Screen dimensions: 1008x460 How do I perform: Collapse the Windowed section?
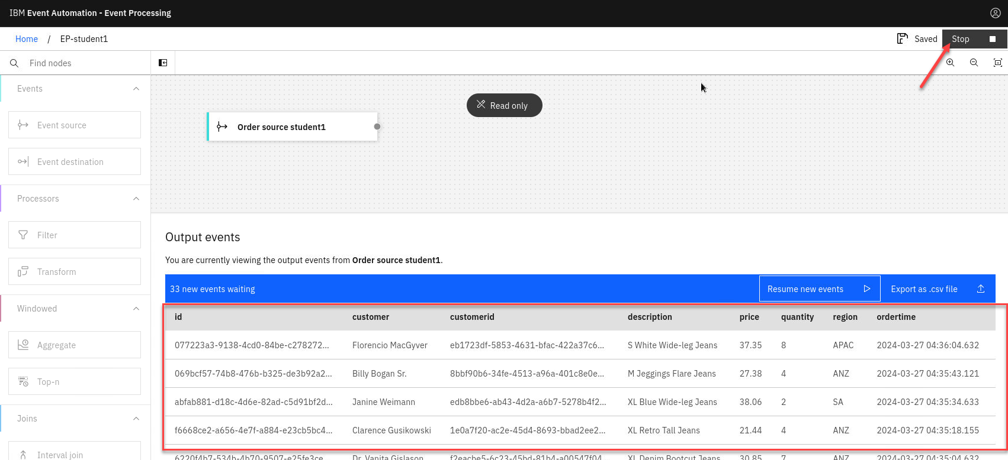136,309
